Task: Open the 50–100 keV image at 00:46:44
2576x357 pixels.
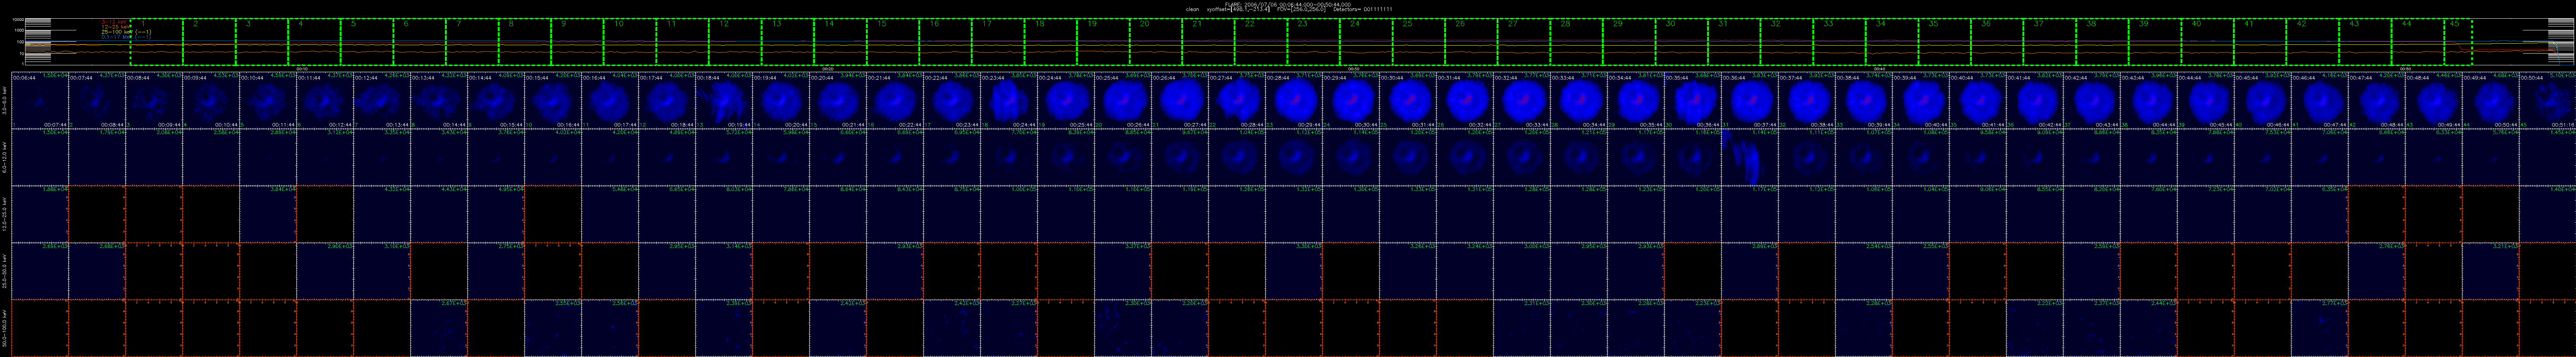Action: [2320, 328]
